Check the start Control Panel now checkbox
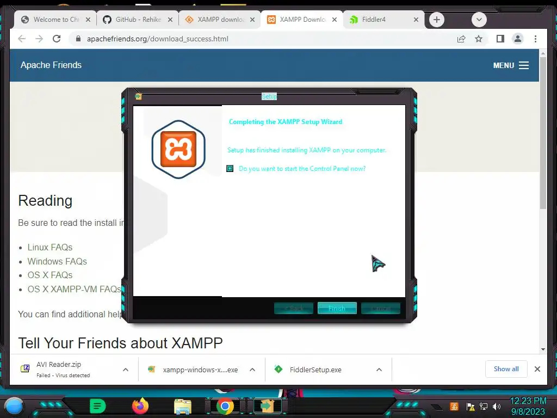This screenshot has height=418, width=557. pos(230,169)
